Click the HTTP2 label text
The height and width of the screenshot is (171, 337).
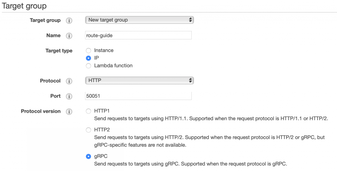click(x=102, y=130)
